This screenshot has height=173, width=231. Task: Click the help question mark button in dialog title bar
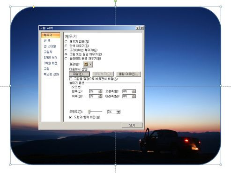click(x=138, y=28)
